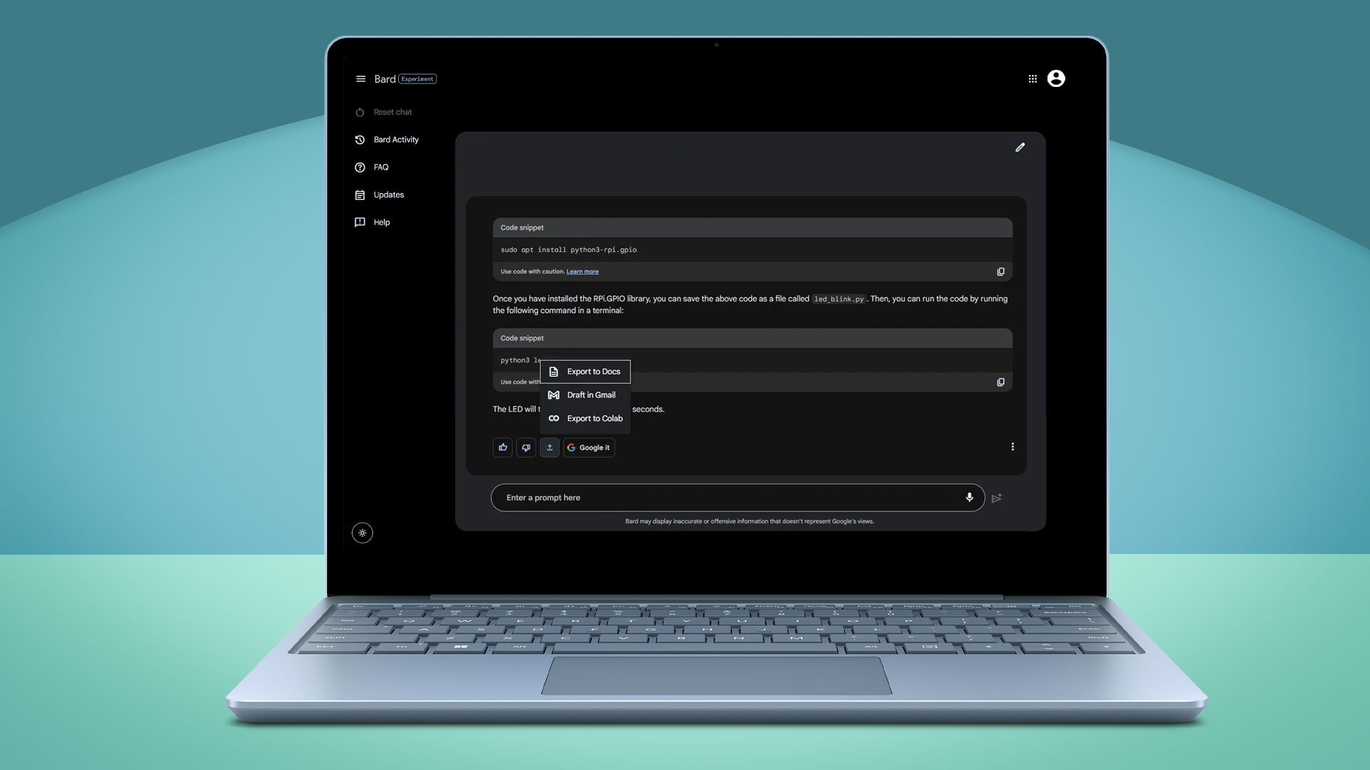This screenshot has height=770, width=1370.
Task: Click the Learn more link
Action: pos(582,271)
